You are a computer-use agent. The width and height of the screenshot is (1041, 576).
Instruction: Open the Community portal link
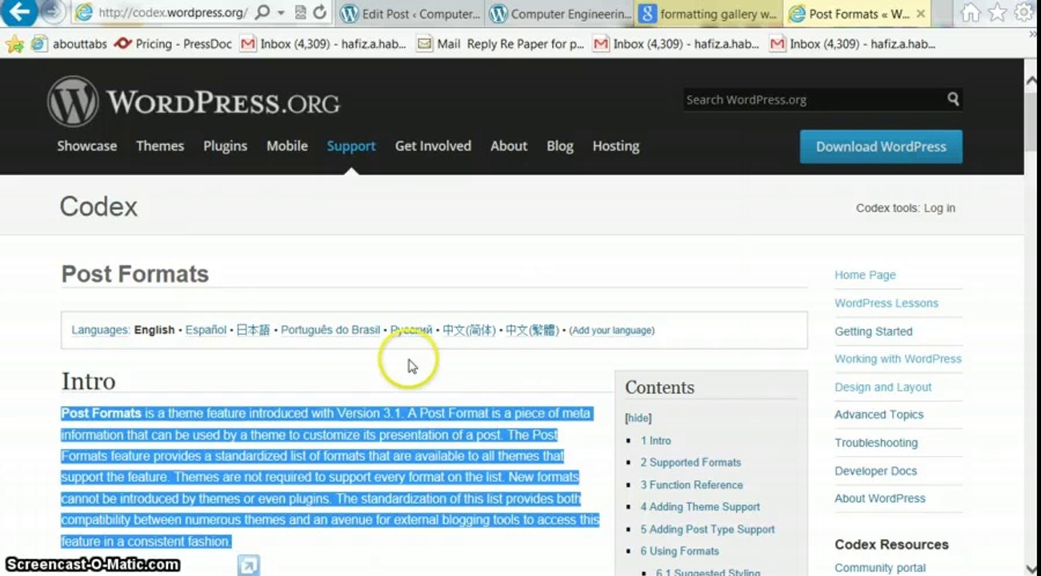(880, 568)
